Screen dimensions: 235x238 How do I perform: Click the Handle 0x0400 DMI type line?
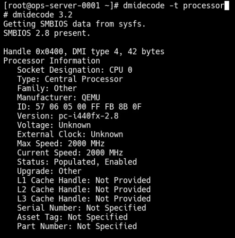click(84, 52)
